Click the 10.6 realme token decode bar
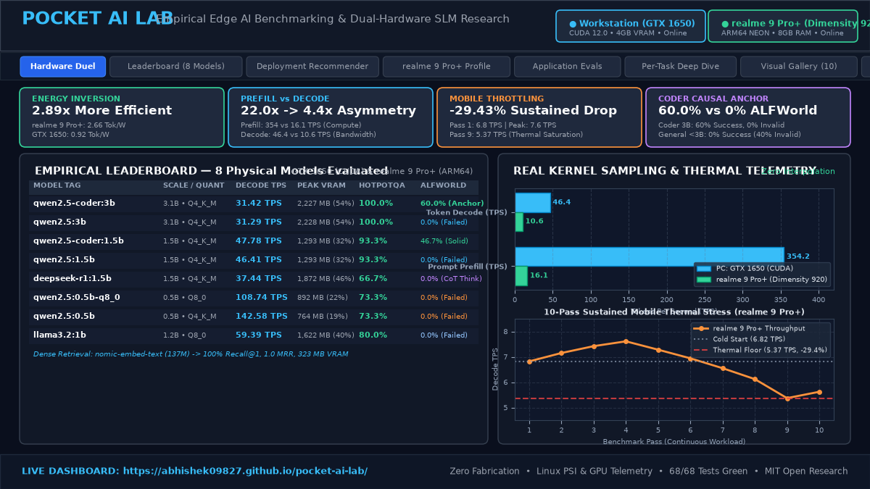Screen dimensions: 870x489 [x=519, y=222]
